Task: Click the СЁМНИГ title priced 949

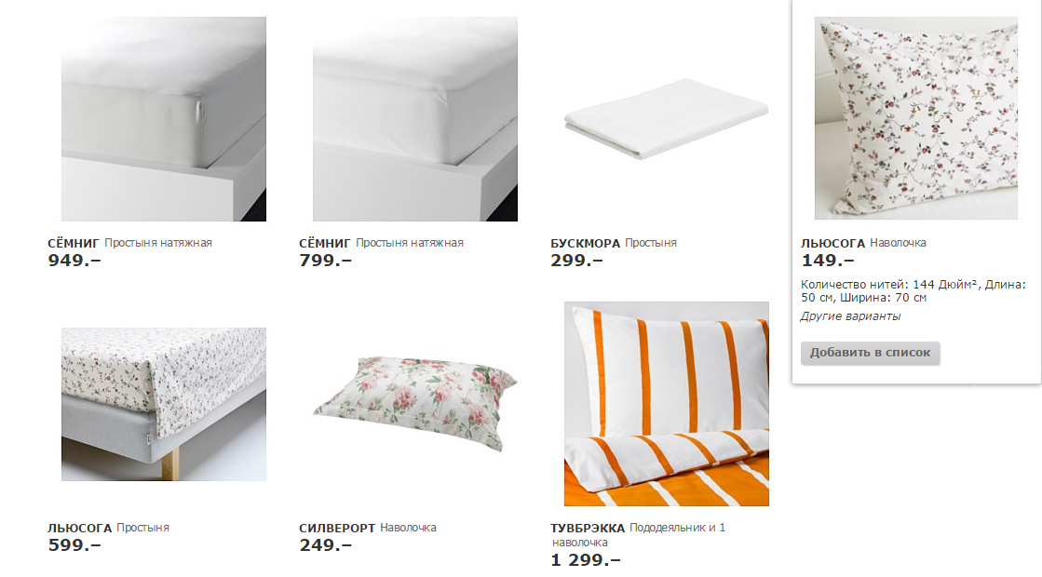Action: pos(129,243)
